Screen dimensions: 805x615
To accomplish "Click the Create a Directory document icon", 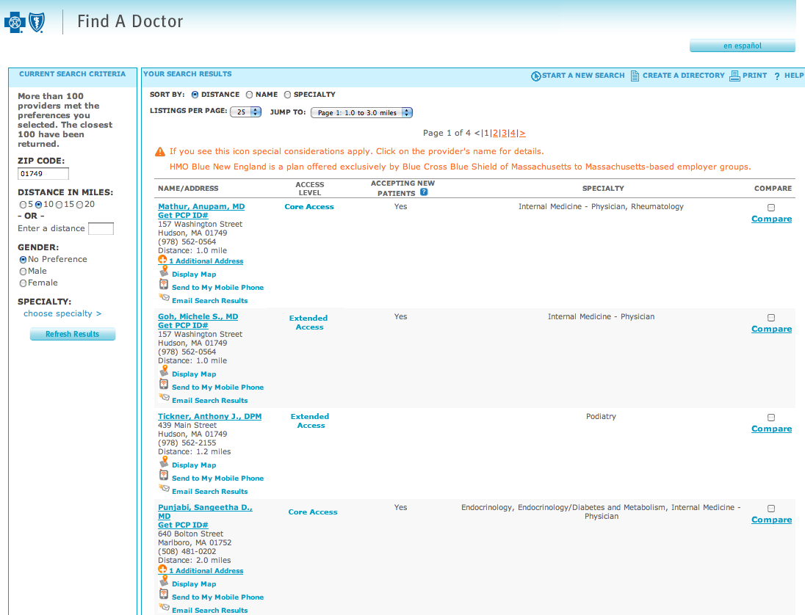I will (635, 76).
